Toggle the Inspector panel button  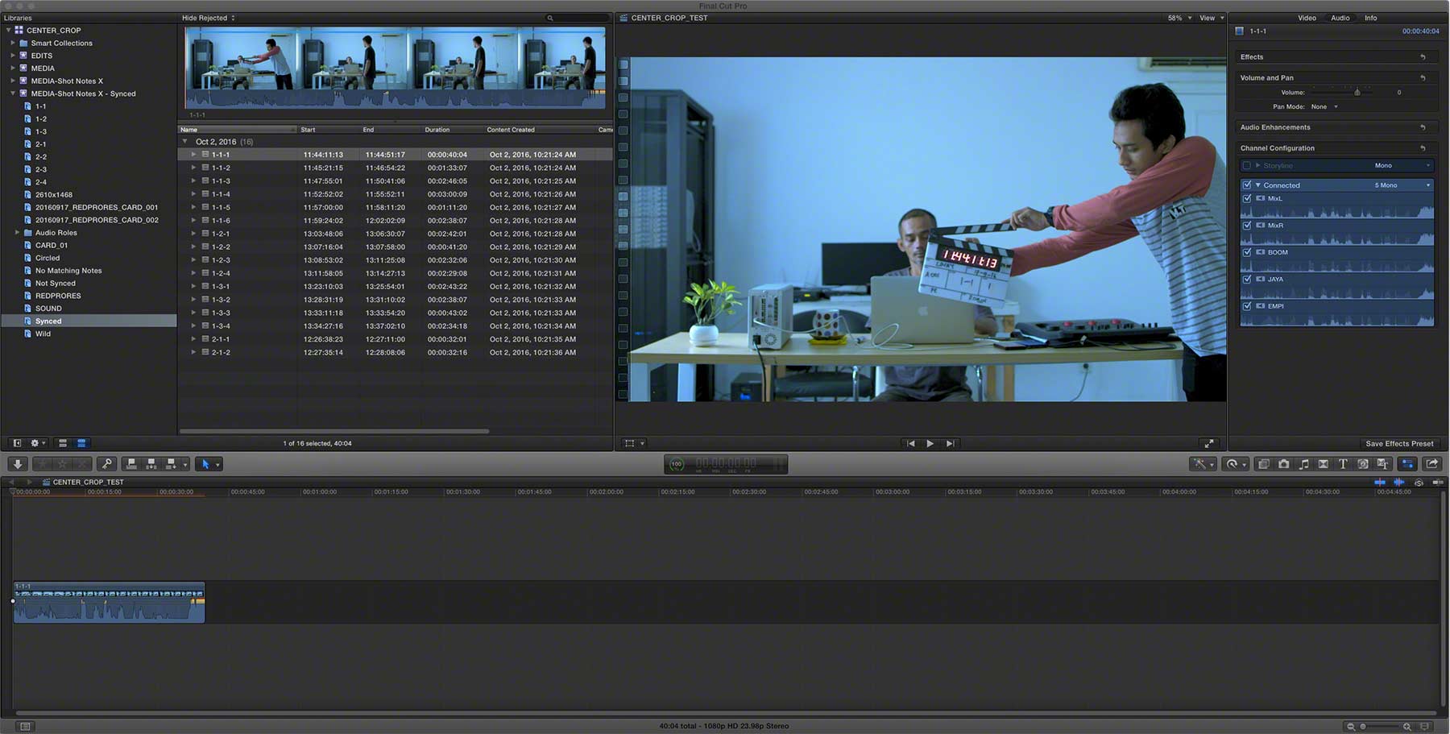(1407, 464)
